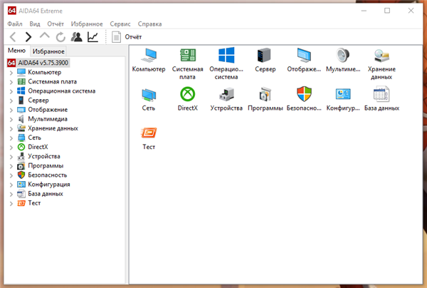Open the Конфигурация icon in right pane
The width and height of the screenshot is (427, 288).
click(343, 94)
